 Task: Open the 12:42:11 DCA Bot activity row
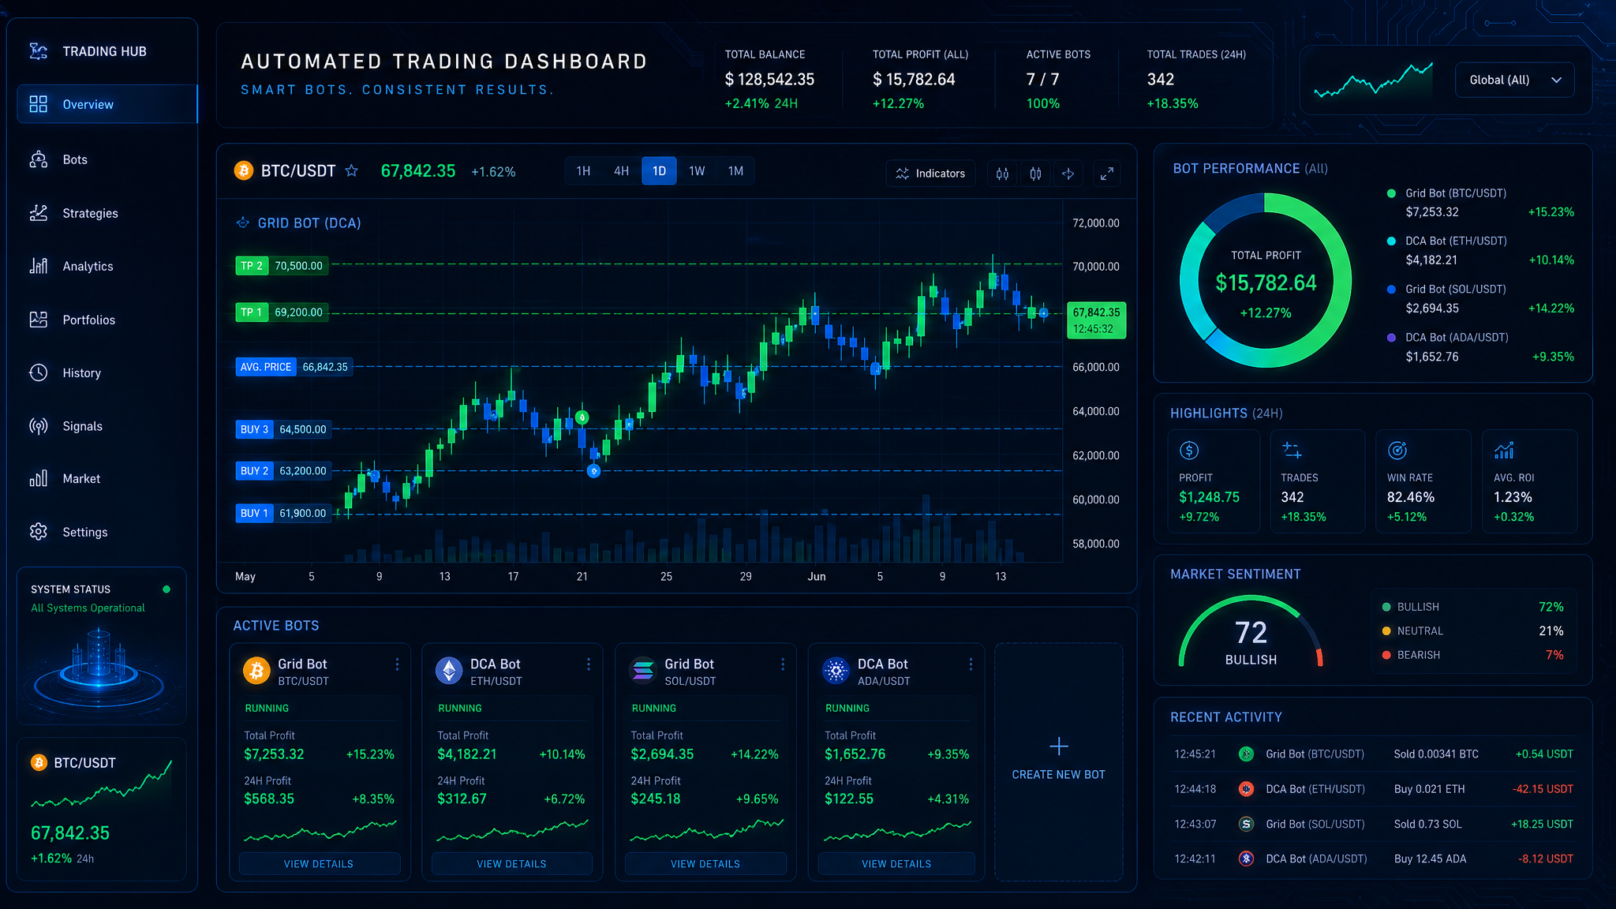[x=1373, y=858]
